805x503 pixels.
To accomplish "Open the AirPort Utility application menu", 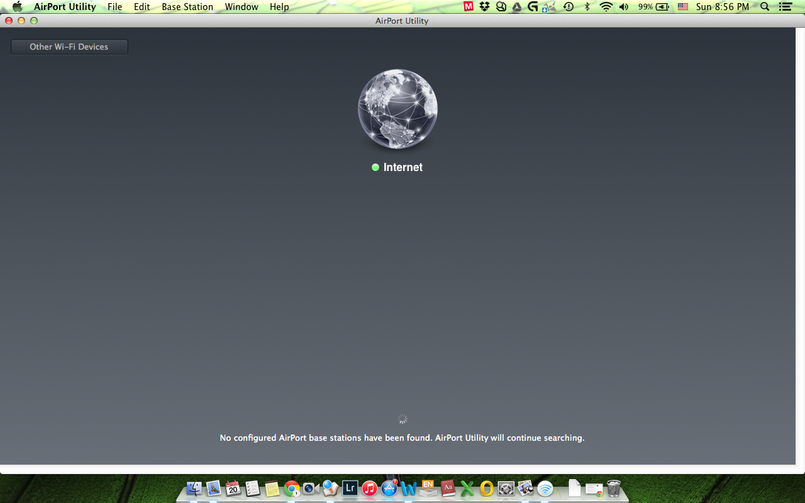I will click(x=65, y=7).
